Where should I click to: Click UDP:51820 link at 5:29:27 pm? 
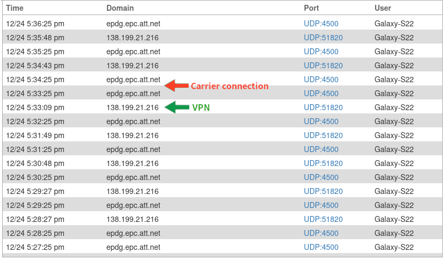[x=323, y=191]
